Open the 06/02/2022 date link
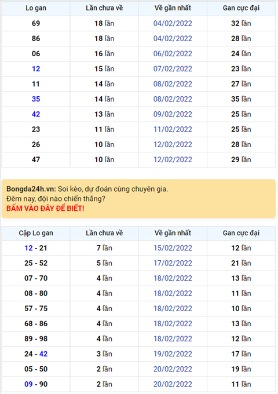Image resolution: width=278 pixels, height=394 pixels. [173, 53]
